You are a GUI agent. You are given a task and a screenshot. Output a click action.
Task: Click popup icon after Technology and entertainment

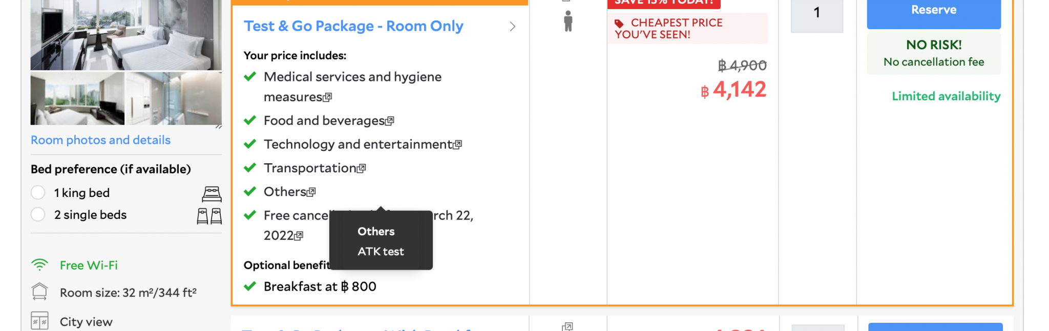(457, 145)
